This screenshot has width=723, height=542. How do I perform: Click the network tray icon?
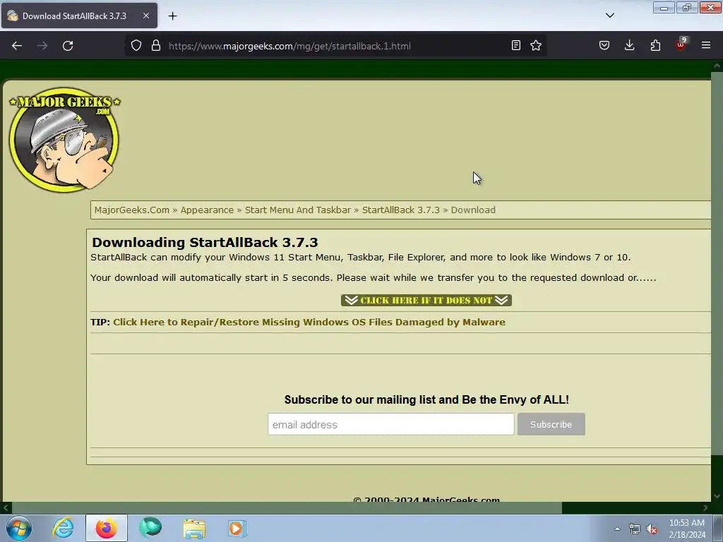[x=635, y=529]
